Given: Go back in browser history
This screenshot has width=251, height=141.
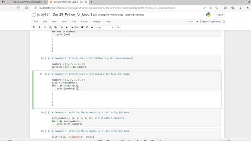Looking at the screenshot, I should click(4, 8).
